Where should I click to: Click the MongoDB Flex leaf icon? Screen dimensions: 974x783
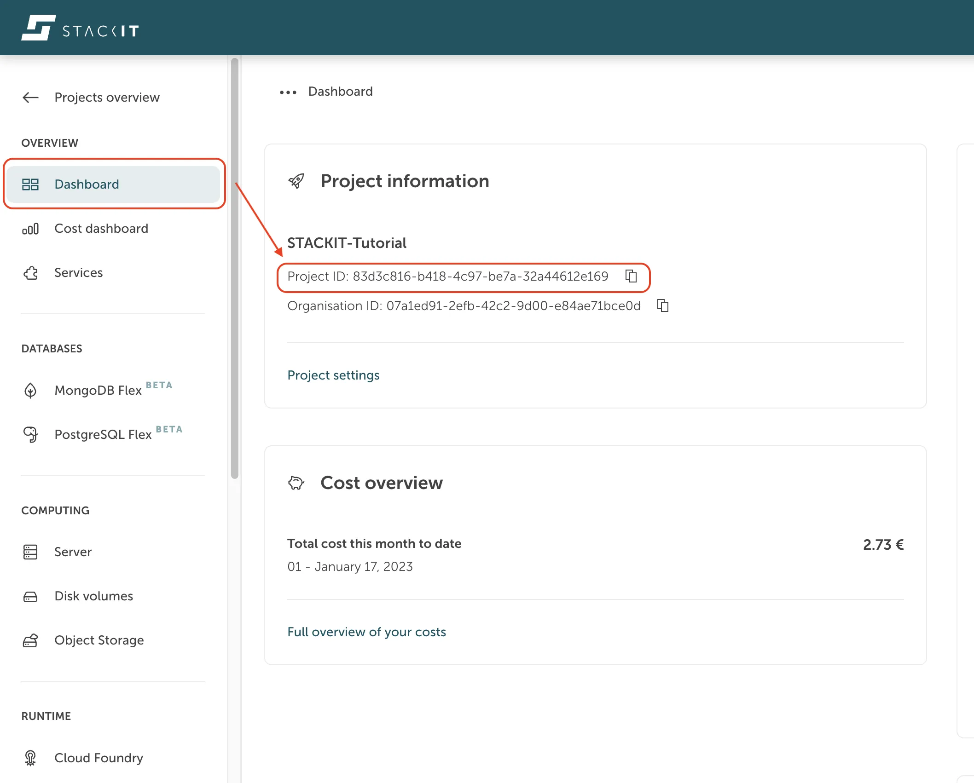30,391
